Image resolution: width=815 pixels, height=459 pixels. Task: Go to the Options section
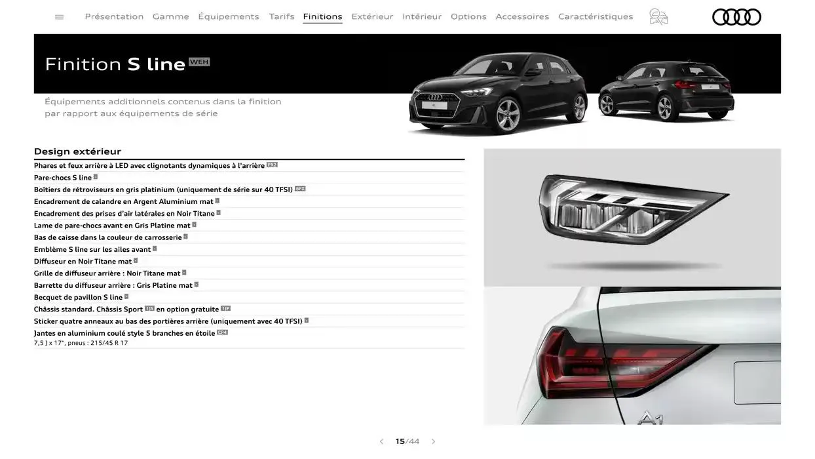pyautogui.click(x=468, y=16)
